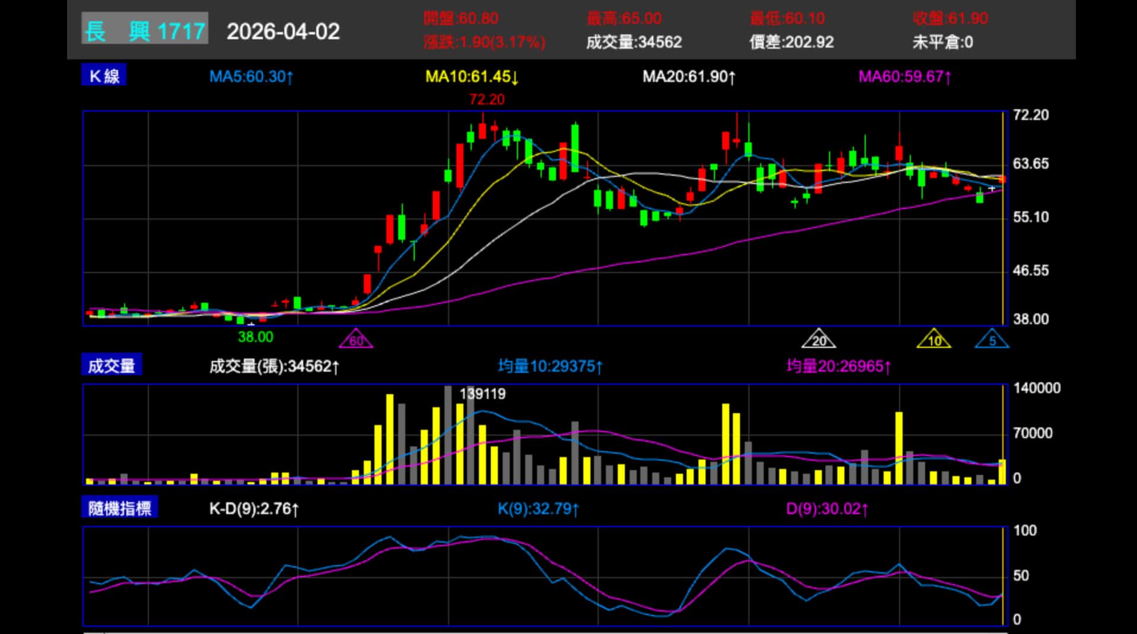Click the K(9):32.79 indicator legend

tap(538, 509)
